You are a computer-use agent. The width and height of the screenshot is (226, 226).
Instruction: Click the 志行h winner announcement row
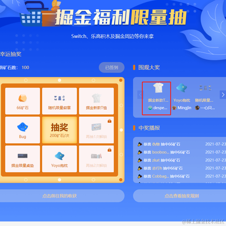pyautogui.click(x=182, y=168)
